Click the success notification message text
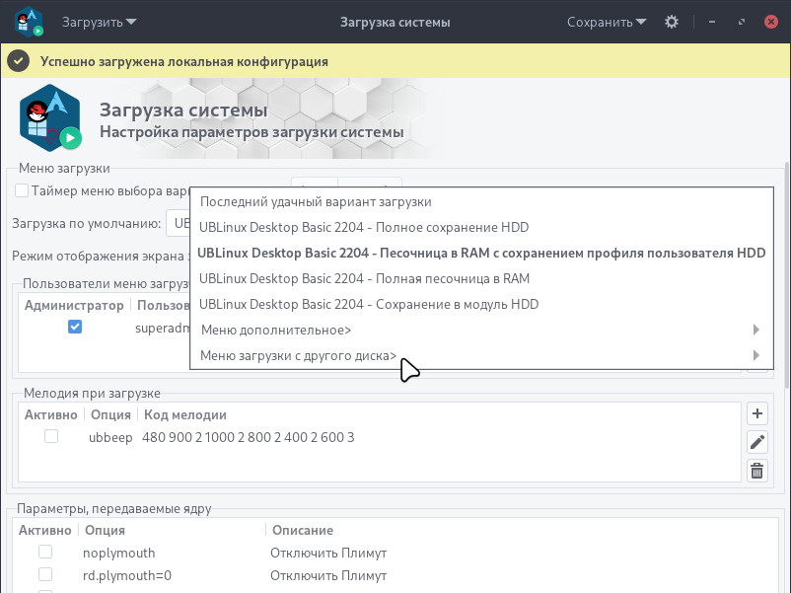 (x=184, y=61)
